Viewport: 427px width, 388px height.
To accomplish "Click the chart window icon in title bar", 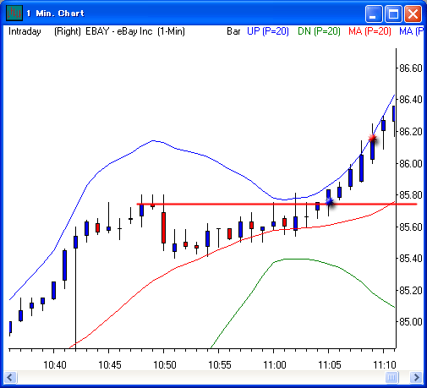I will coord(14,13).
